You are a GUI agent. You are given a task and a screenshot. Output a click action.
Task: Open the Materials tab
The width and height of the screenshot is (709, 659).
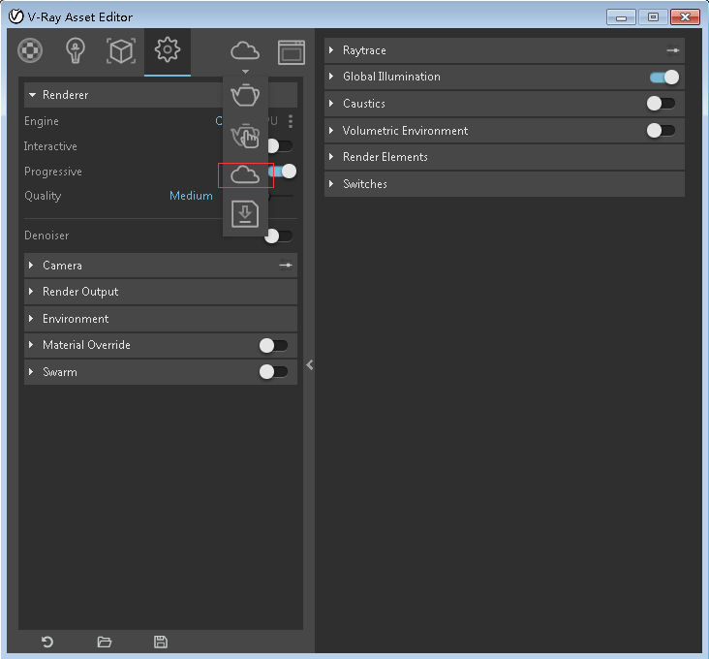coord(30,50)
